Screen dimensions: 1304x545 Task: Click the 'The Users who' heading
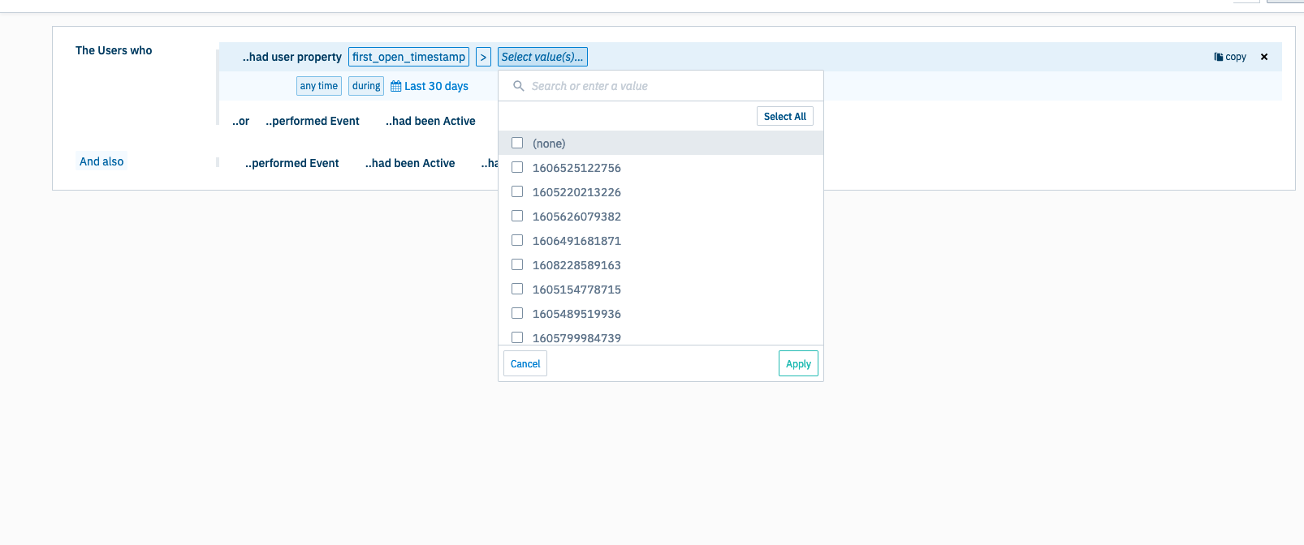[114, 50]
